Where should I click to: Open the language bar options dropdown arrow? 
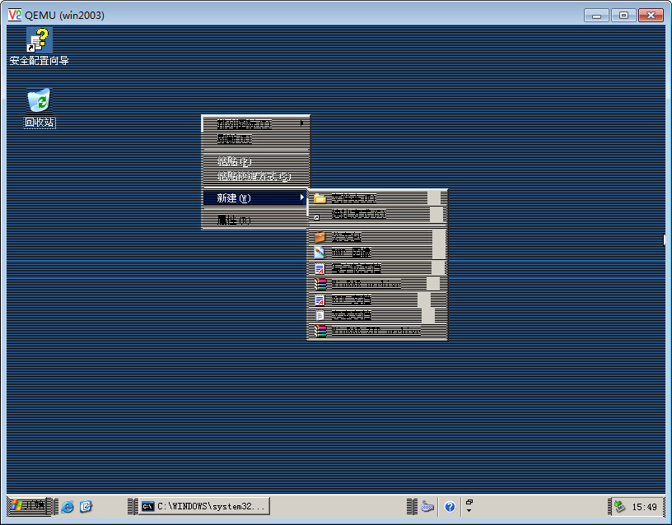click(x=469, y=511)
